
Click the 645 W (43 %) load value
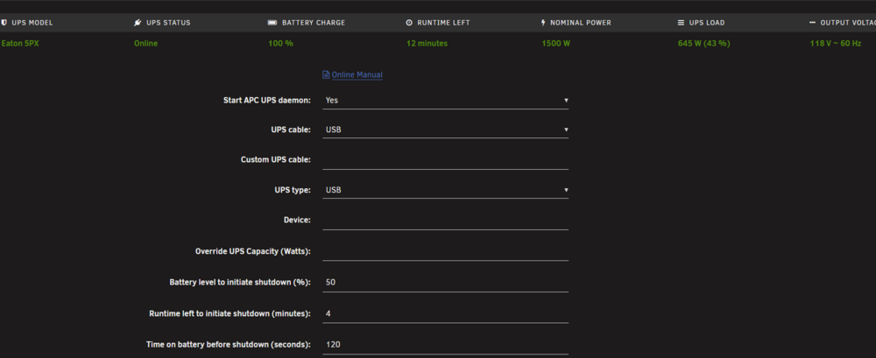click(x=704, y=44)
